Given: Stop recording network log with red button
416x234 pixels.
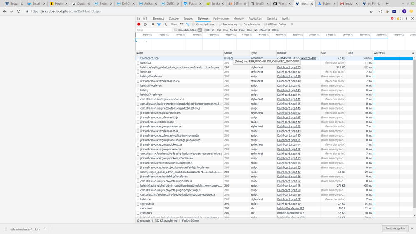Looking at the screenshot, I should tap(139, 25).
